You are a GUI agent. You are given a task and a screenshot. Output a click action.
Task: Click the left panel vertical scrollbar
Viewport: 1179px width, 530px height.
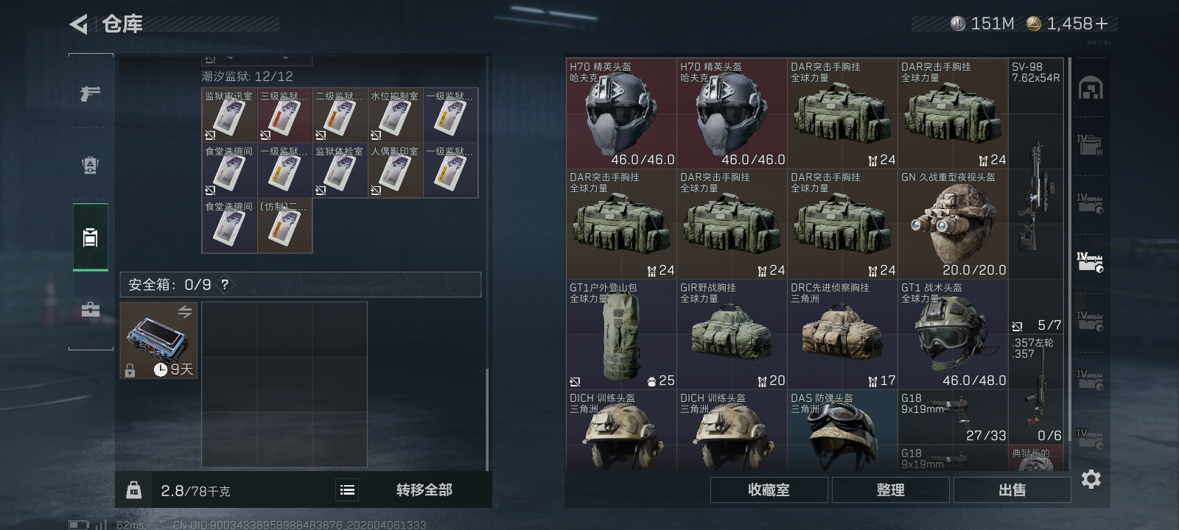pyautogui.click(x=486, y=420)
